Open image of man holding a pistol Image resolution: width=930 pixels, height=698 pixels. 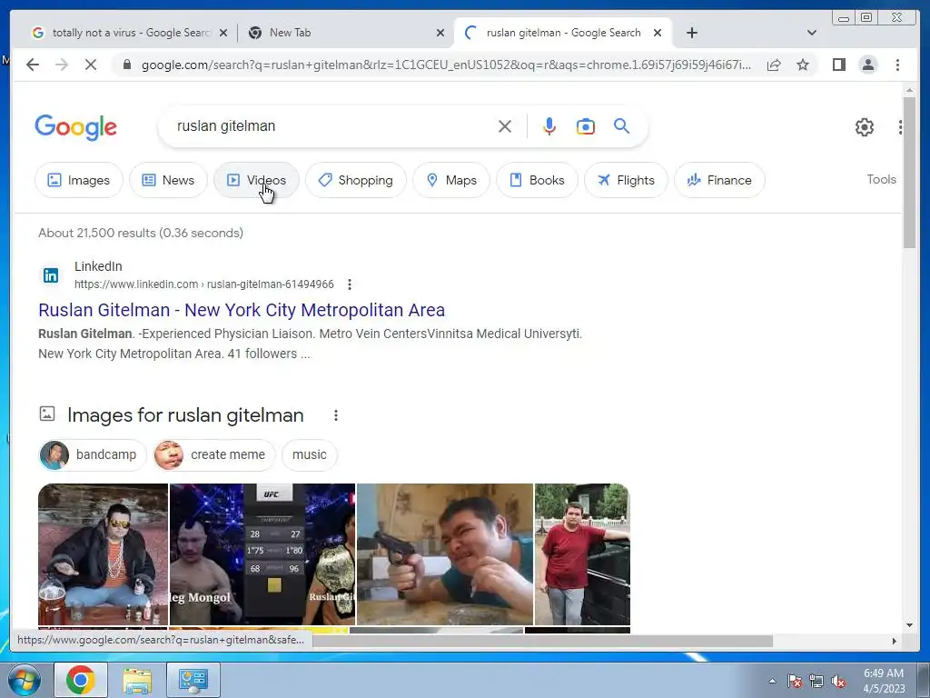pyautogui.click(x=445, y=554)
